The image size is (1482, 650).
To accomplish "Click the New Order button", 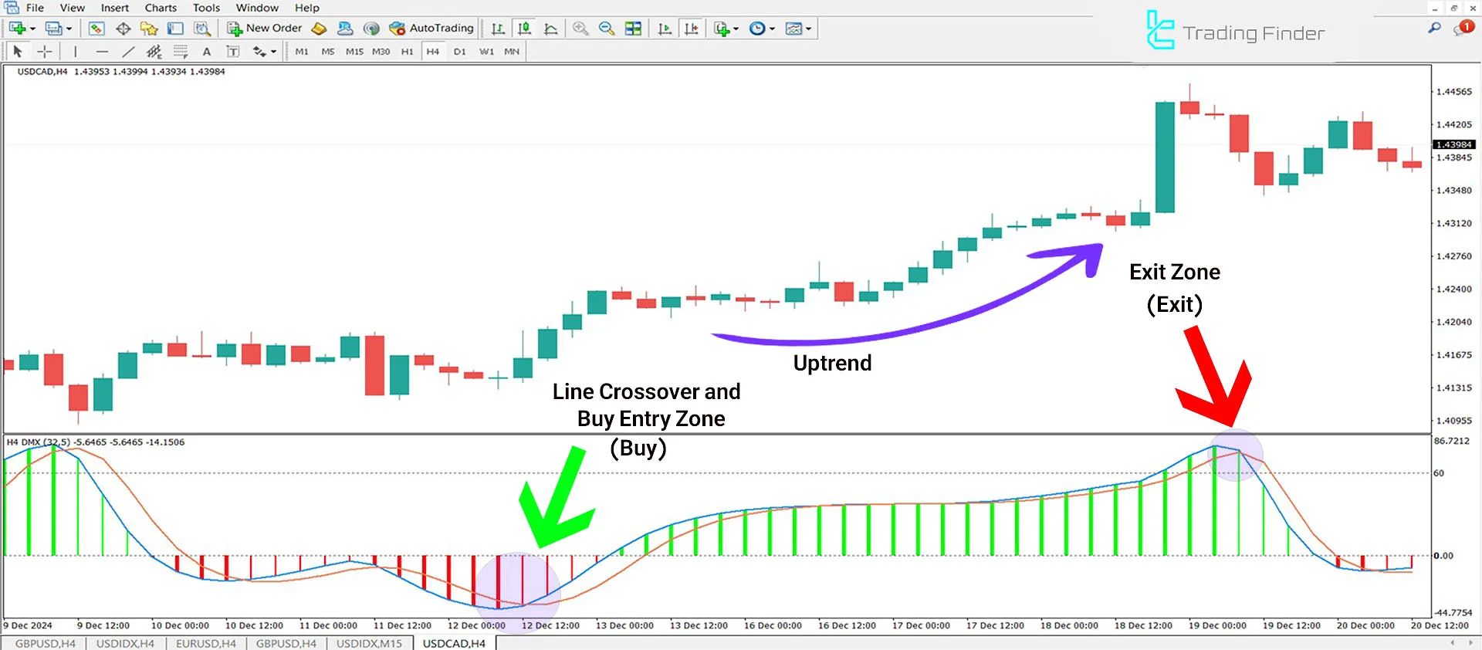I will [x=265, y=29].
